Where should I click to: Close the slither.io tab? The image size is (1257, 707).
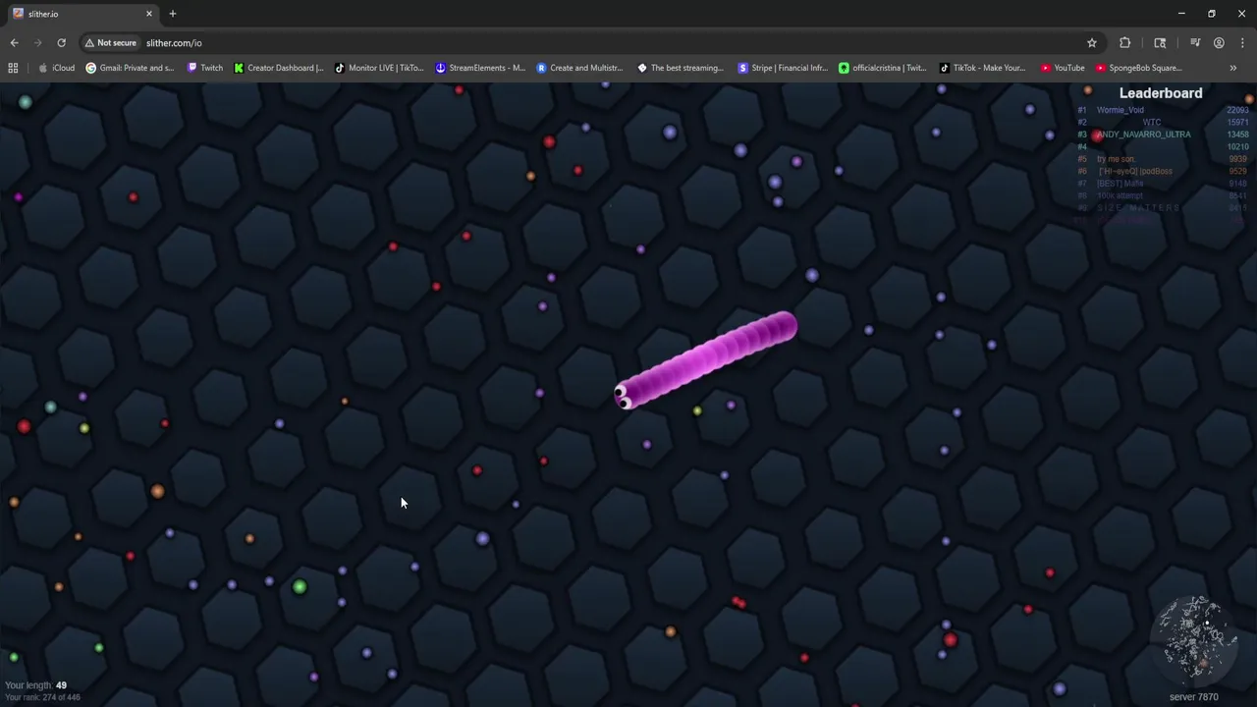click(x=149, y=14)
